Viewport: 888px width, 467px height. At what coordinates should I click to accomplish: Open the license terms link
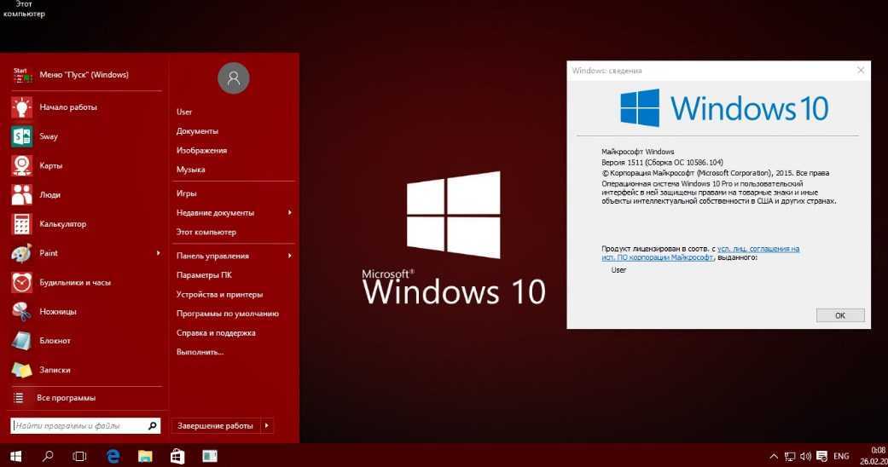point(700,253)
